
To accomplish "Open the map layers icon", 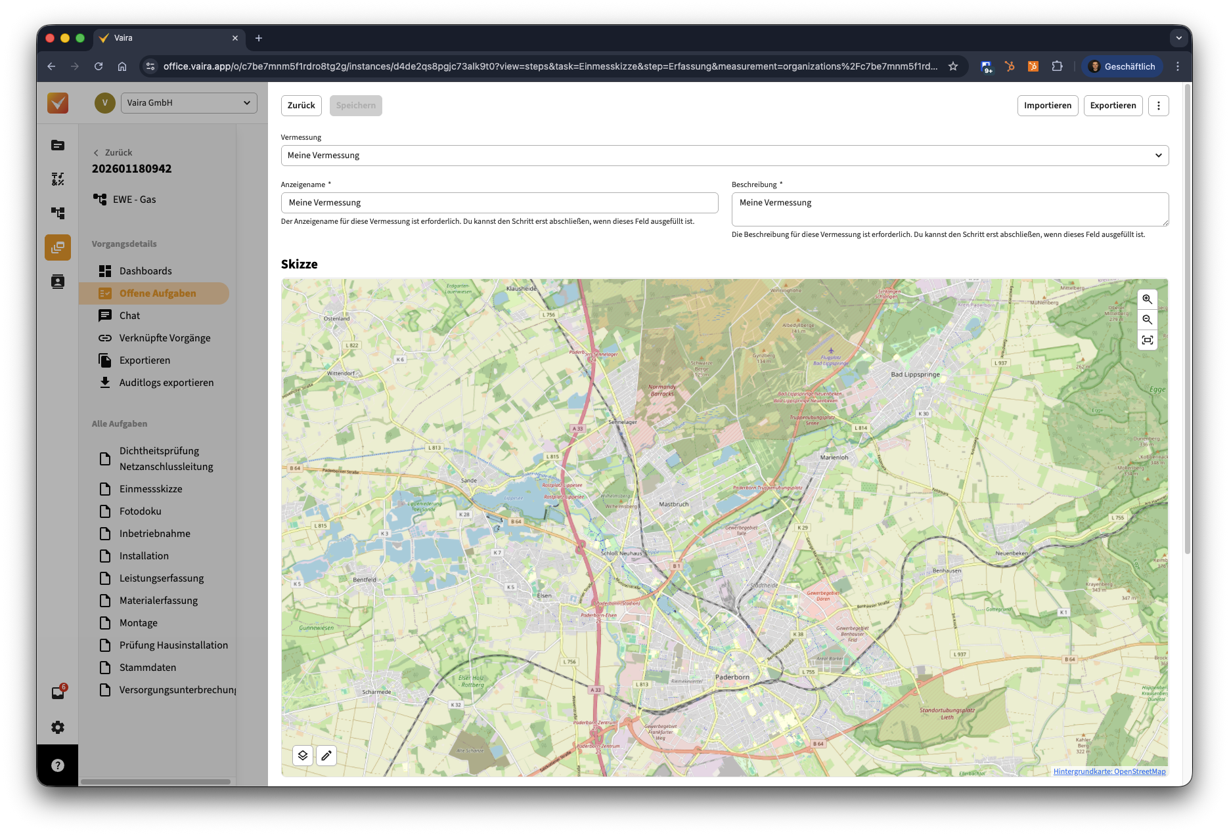I will coord(303,756).
